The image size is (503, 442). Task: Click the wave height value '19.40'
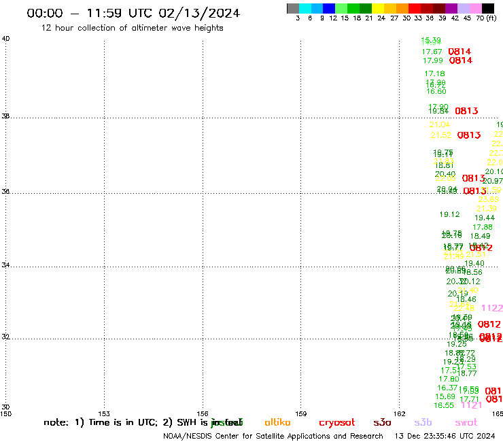(474, 264)
